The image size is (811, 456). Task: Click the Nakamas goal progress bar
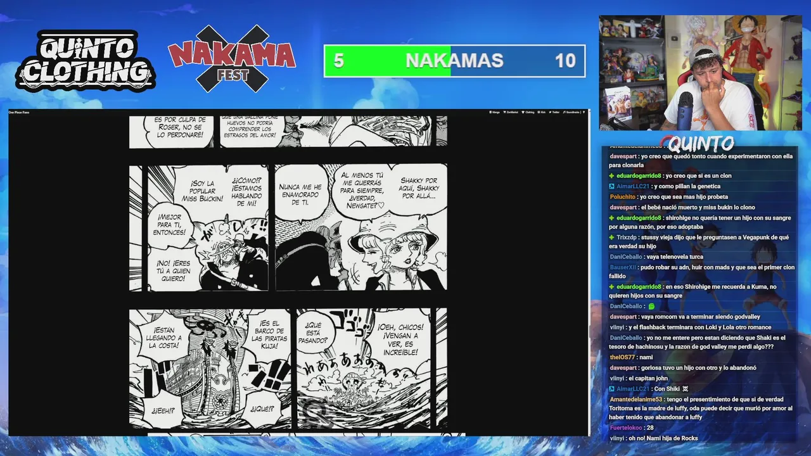click(454, 61)
